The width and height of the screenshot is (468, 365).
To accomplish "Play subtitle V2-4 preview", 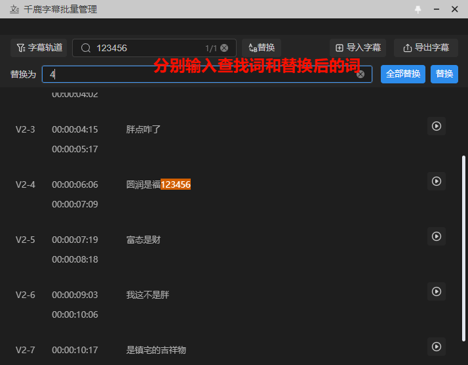I will [x=437, y=181].
